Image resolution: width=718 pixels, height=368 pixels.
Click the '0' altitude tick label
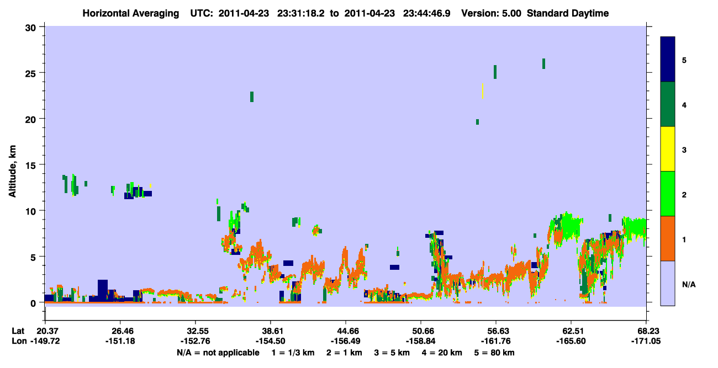tap(34, 303)
